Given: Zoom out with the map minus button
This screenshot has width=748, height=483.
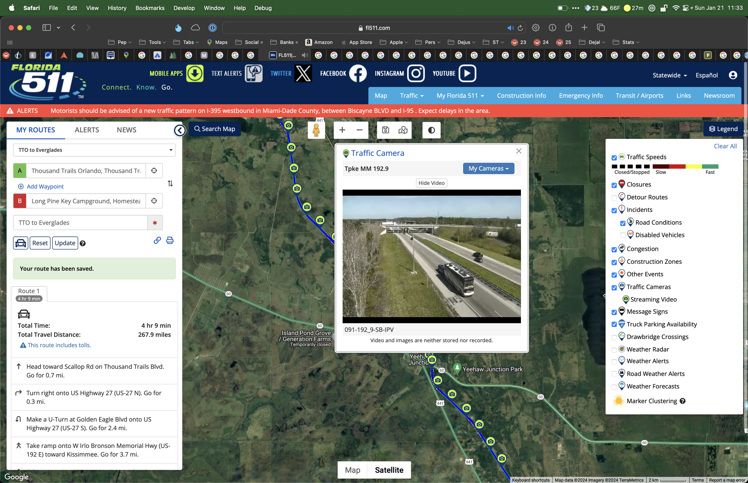Looking at the screenshot, I should pyautogui.click(x=360, y=130).
